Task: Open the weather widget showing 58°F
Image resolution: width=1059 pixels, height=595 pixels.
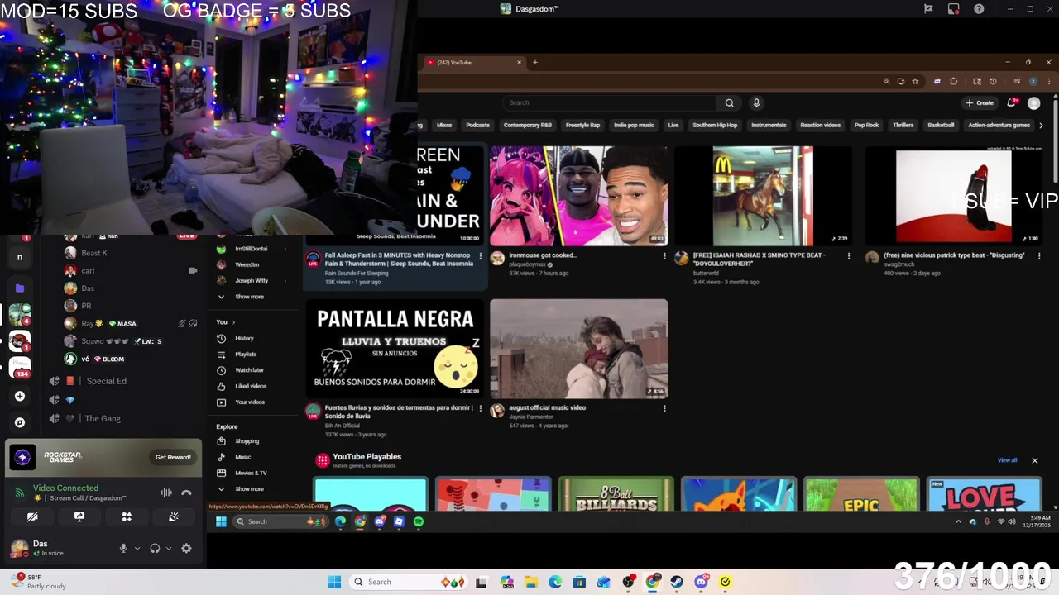Action: click(40, 581)
